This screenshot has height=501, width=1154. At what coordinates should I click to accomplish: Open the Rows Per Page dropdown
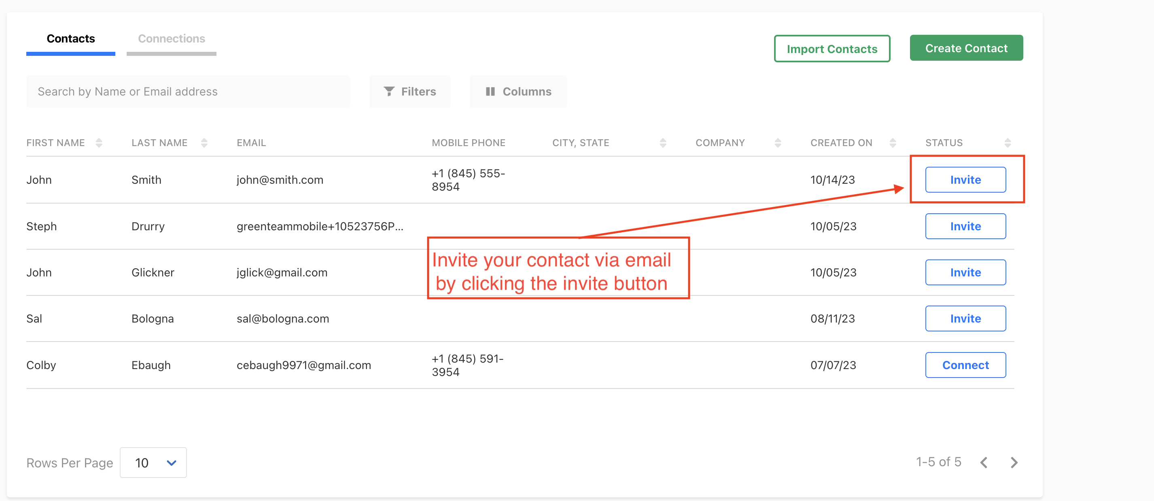pyautogui.click(x=153, y=463)
